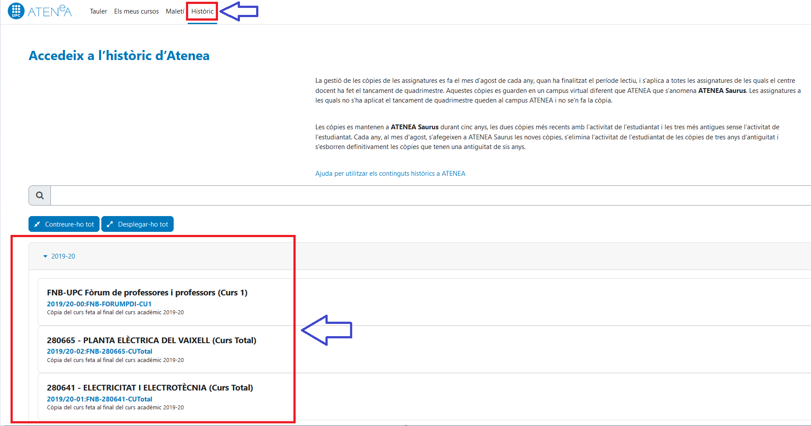Collapse the 2019-20 section
811x426 pixels.
pyautogui.click(x=59, y=256)
